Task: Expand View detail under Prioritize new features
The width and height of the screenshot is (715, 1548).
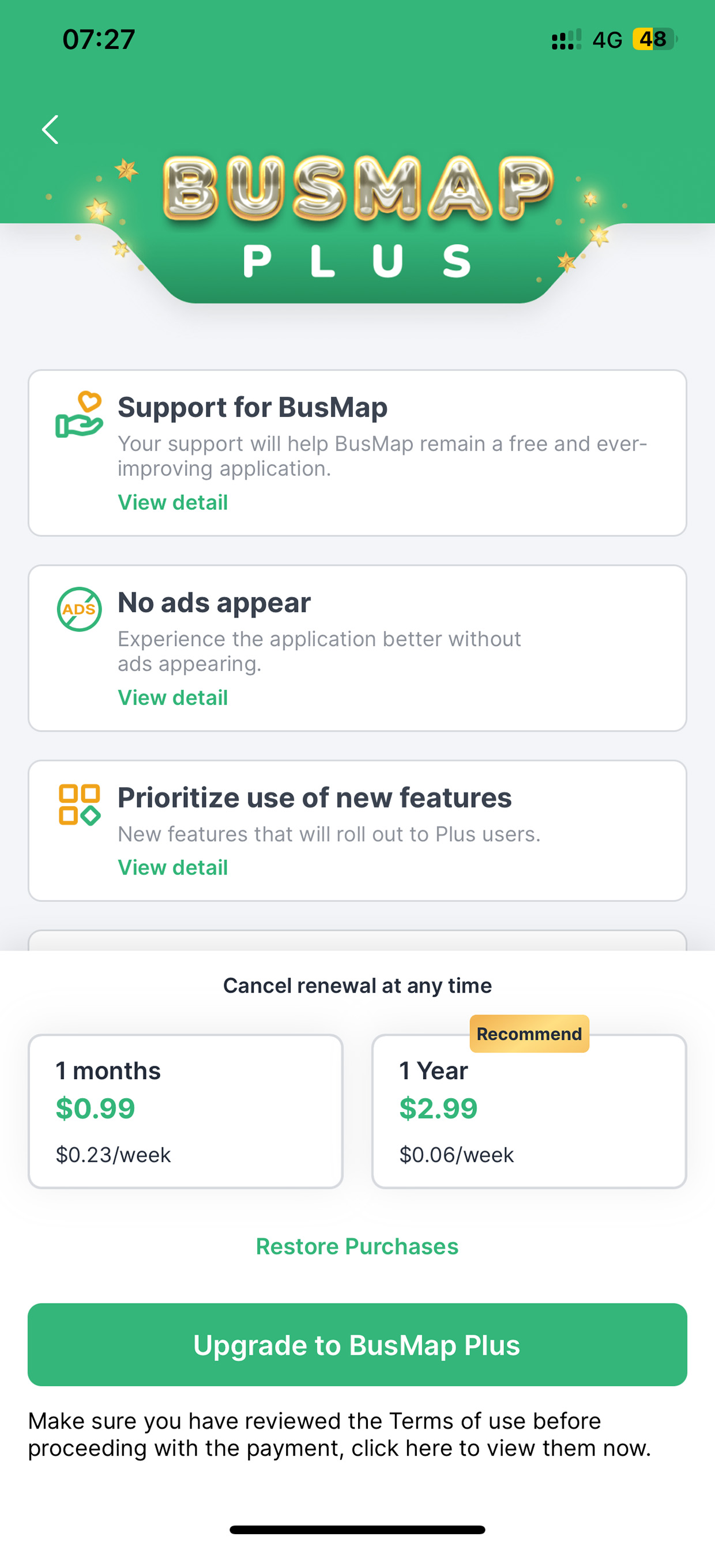Action: (173, 868)
